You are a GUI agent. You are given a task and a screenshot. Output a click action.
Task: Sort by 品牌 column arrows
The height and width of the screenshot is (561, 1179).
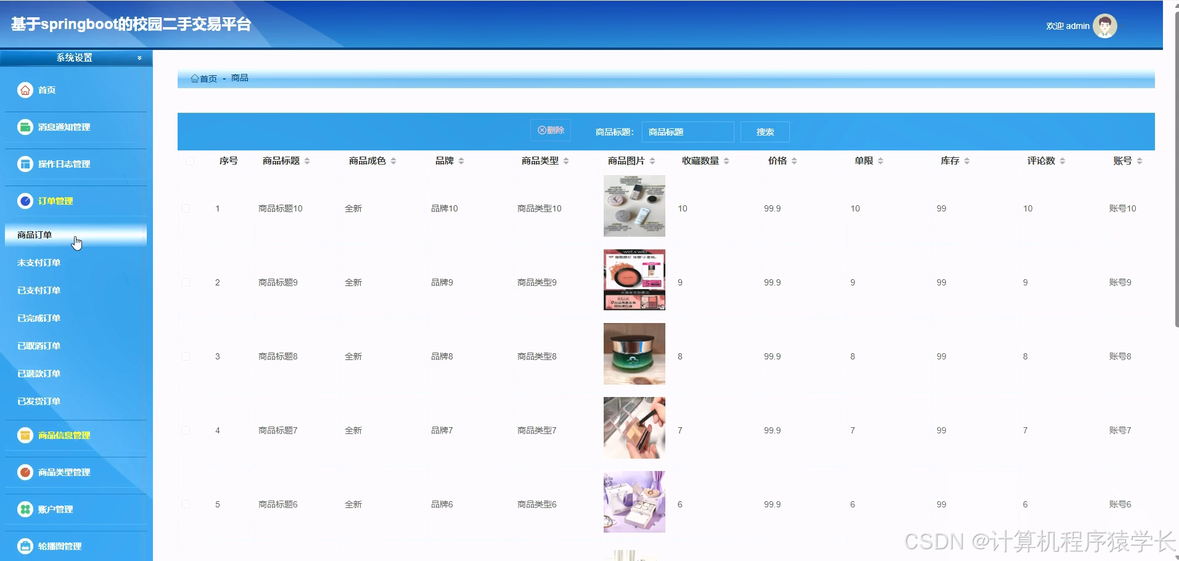pos(461,161)
